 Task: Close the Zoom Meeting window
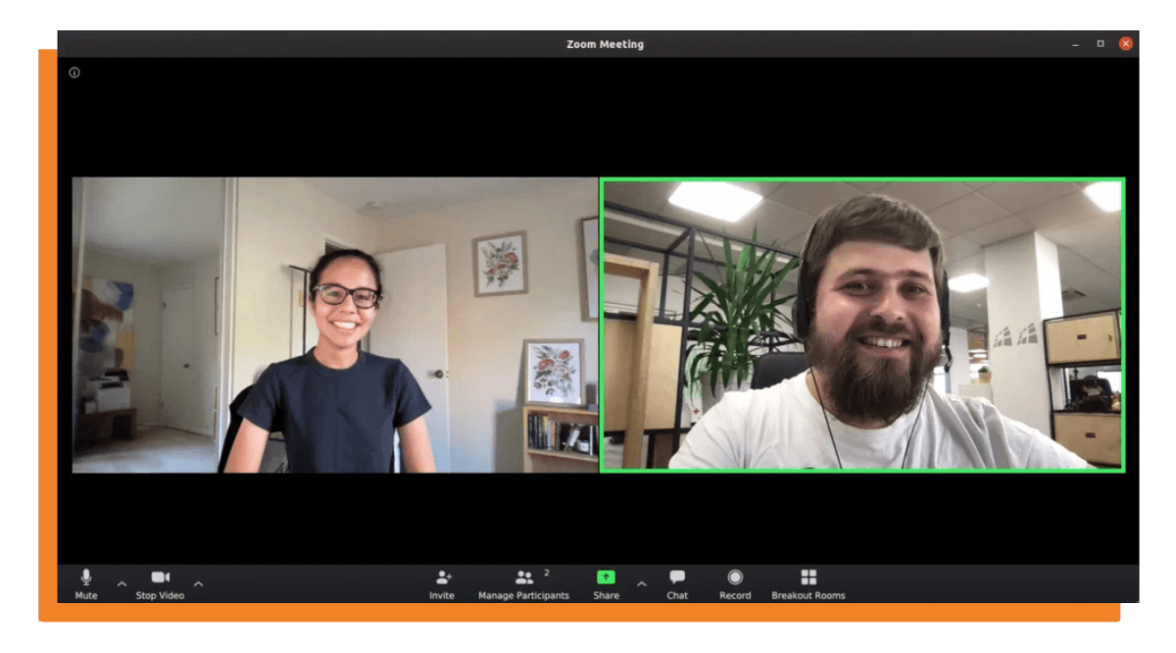coord(1126,44)
